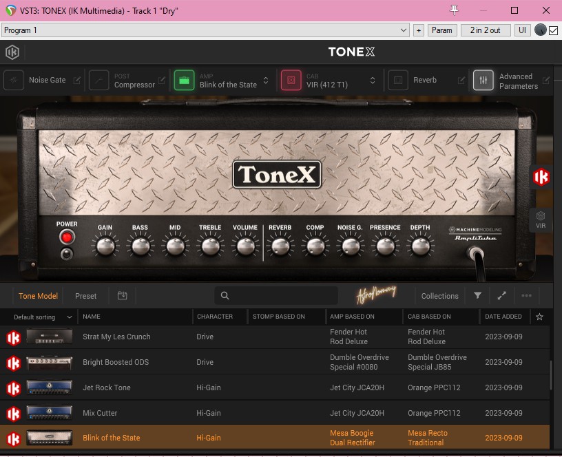This screenshot has width=562, height=457.
Task: Toggle the Post Compressor on/off icon
Action: (x=99, y=80)
